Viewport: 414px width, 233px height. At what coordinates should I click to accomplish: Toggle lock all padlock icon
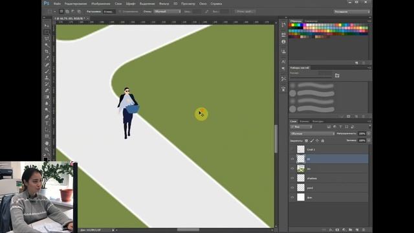pyautogui.click(x=323, y=141)
